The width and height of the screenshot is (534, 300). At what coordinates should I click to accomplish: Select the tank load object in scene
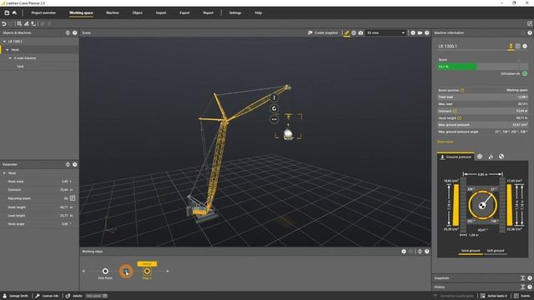point(289,133)
